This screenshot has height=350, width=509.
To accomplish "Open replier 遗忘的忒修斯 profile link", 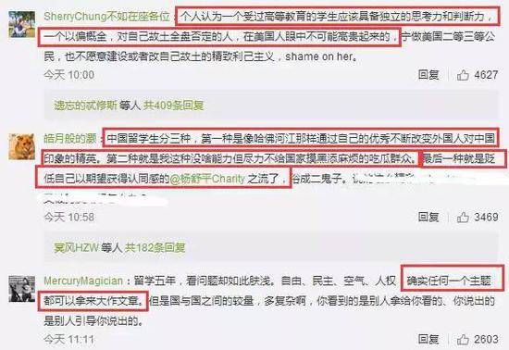I will (85, 106).
